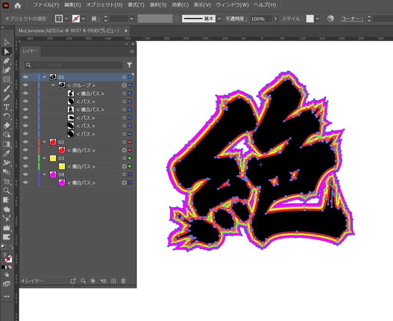Click the 不透明度 label link

click(x=236, y=19)
